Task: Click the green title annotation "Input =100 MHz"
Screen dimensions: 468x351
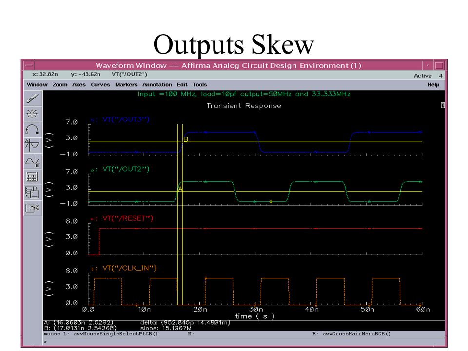Action: pyautogui.click(x=244, y=94)
